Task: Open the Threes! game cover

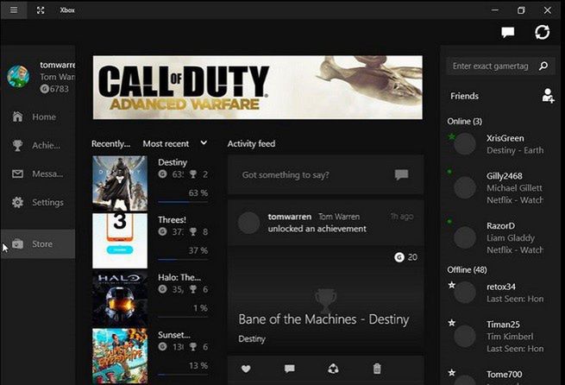Action: tap(120, 241)
